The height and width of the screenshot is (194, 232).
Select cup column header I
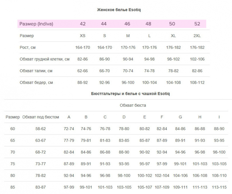tap(219, 117)
